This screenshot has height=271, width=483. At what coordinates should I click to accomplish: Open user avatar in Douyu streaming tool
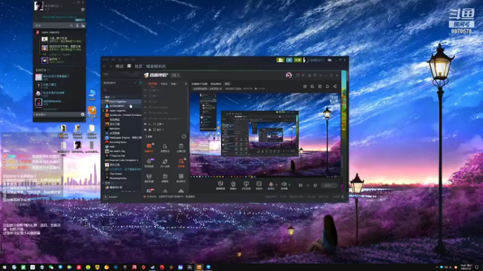click(x=289, y=75)
